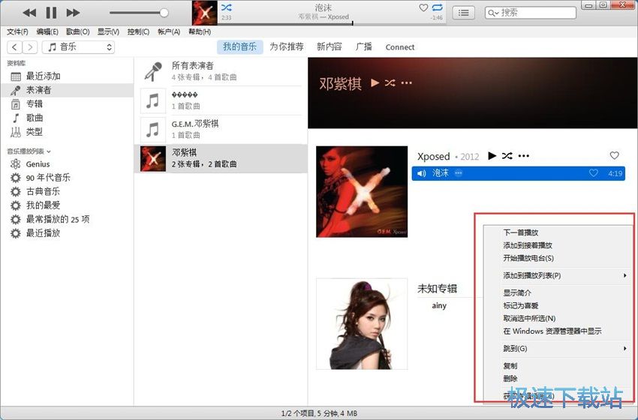Open more options on the 泡沫 song row
This screenshot has height=420, width=638.
point(459,173)
